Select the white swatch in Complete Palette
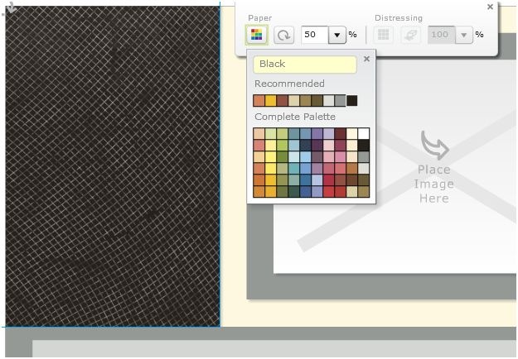This screenshot has width=518, height=359. (x=363, y=133)
